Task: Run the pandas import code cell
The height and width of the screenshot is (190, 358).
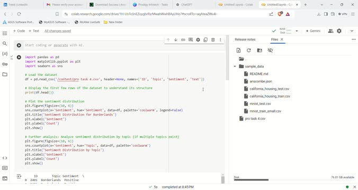Action: [x=19, y=58]
